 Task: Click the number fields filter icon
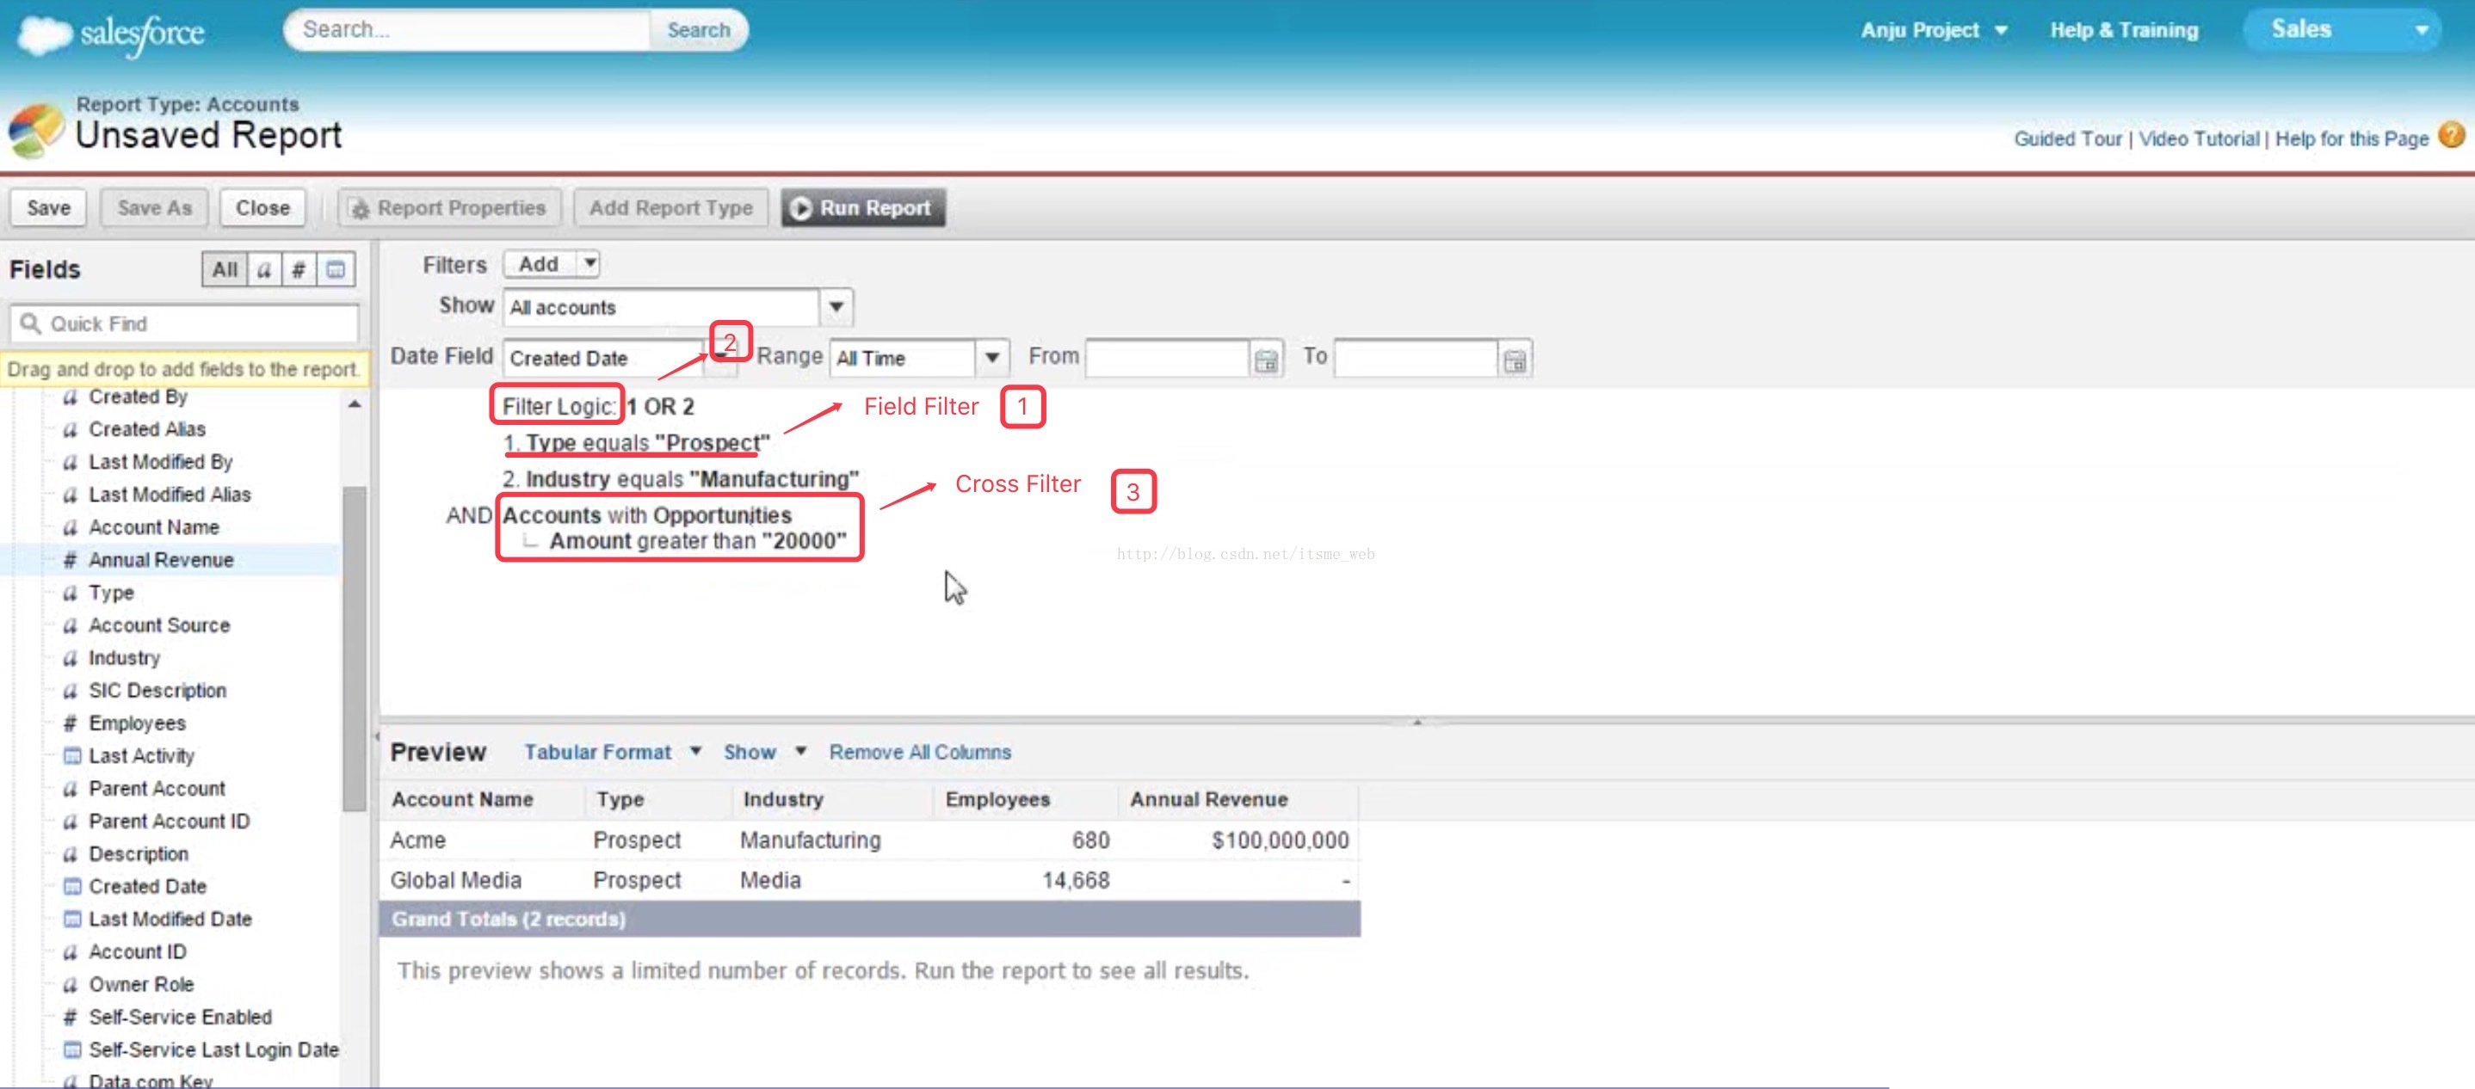pos(299,270)
